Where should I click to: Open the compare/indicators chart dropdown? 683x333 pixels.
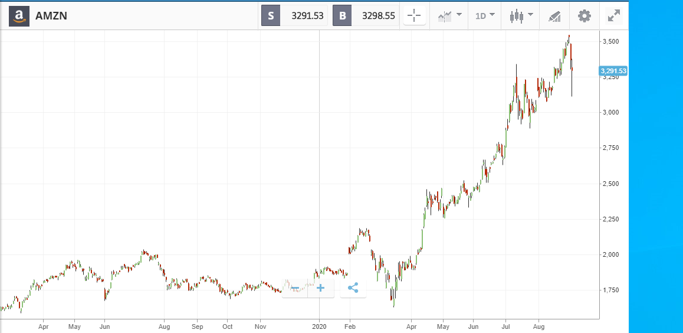click(x=449, y=16)
